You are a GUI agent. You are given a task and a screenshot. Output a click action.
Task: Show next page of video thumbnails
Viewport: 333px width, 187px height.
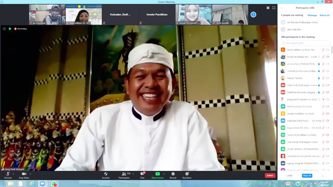[x=253, y=14]
